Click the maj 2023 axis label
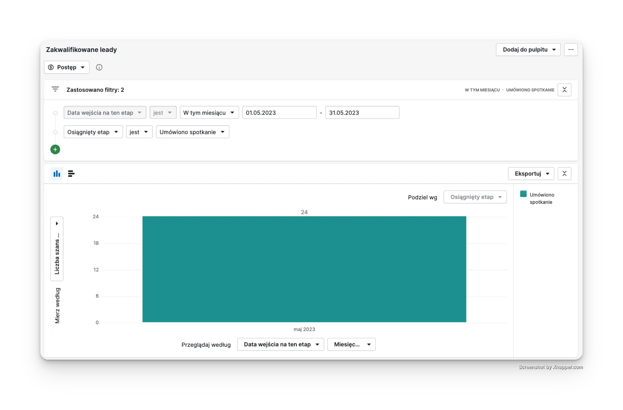This screenshot has width=623, height=410. click(304, 329)
